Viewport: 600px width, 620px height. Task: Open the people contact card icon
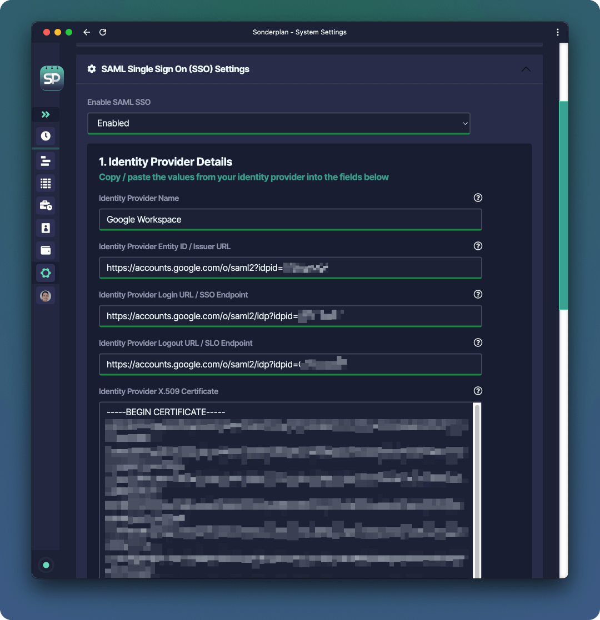(x=46, y=228)
